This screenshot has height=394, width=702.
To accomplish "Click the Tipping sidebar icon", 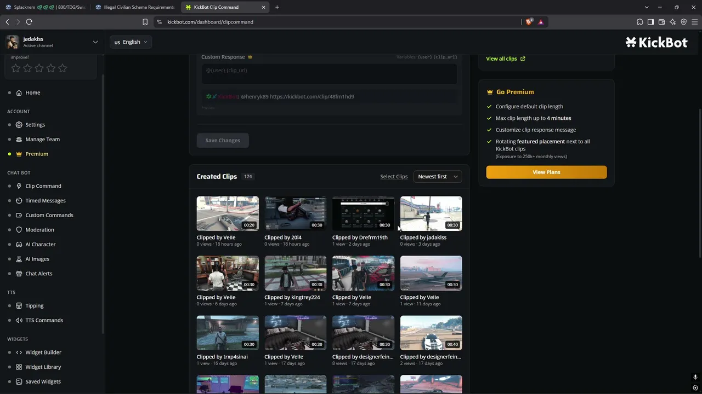I will pyautogui.click(x=19, y=306).
